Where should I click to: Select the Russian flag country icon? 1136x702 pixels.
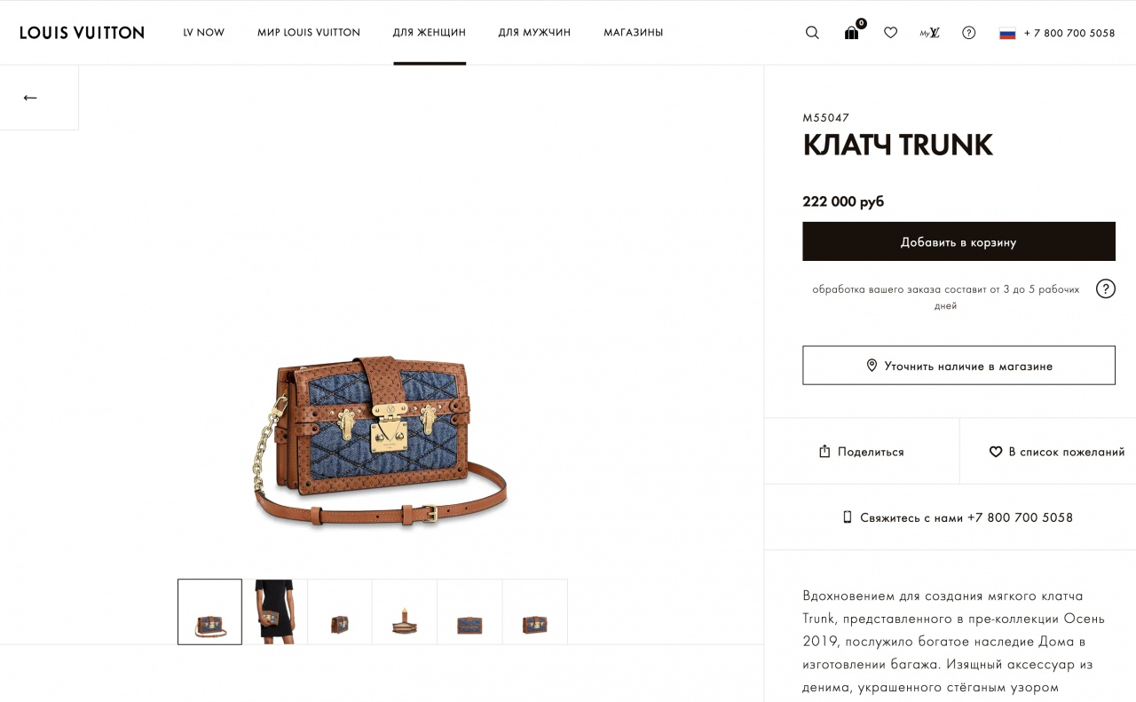click(x=1007, y=33)
